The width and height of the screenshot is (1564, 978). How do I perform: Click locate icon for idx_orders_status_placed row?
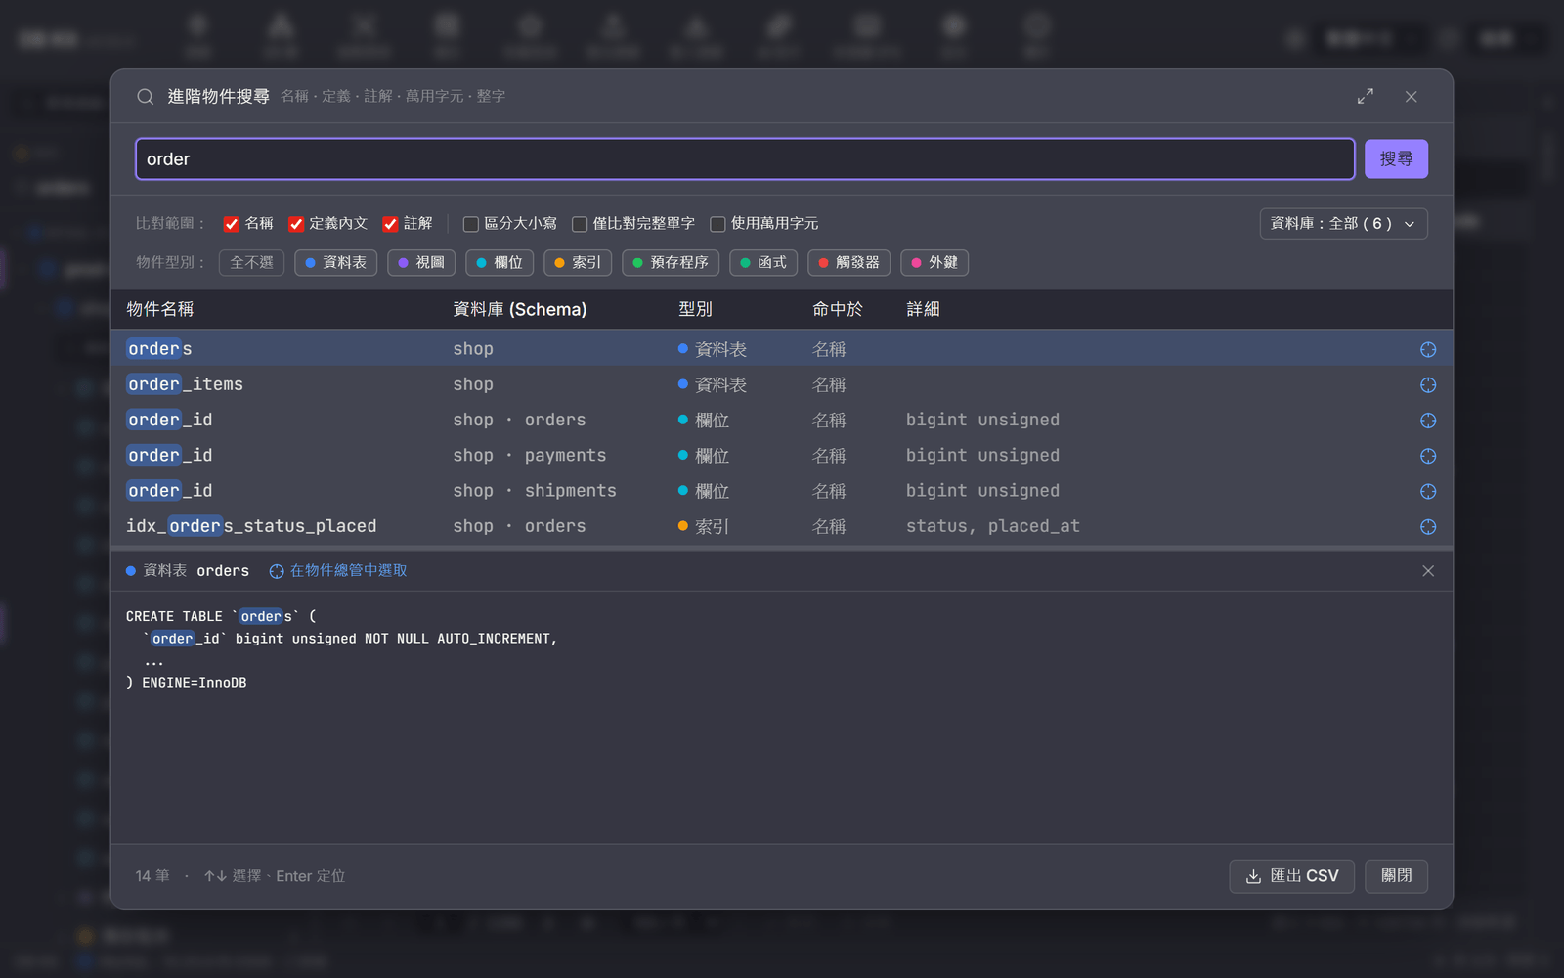(1428, 526)
